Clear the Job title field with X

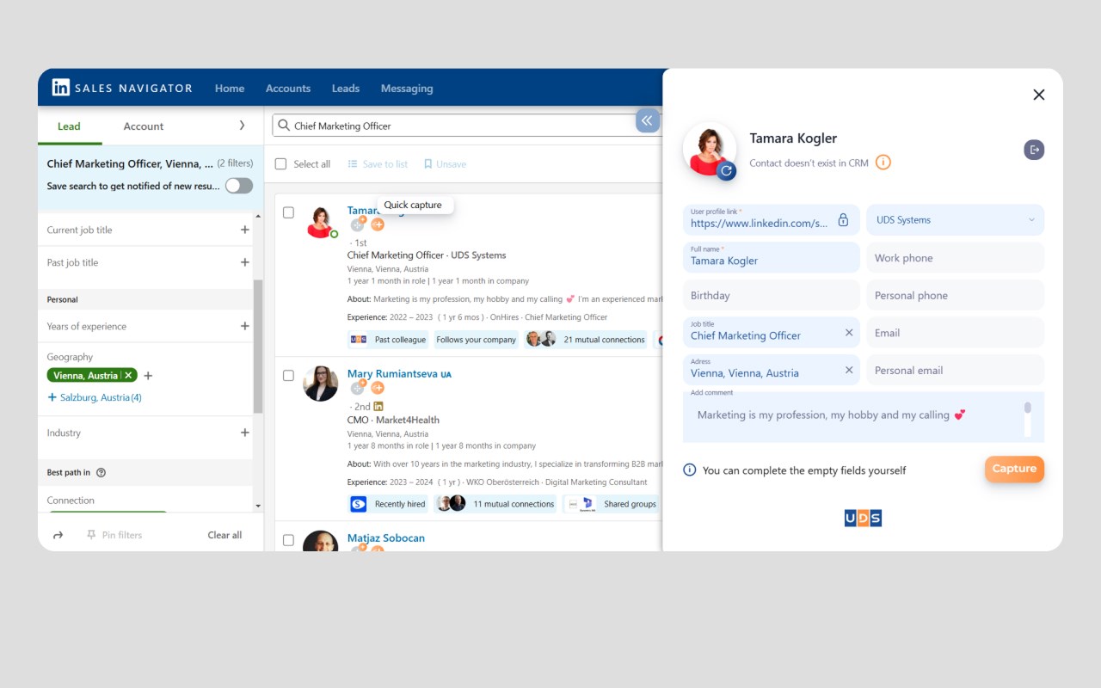[849, 333]
